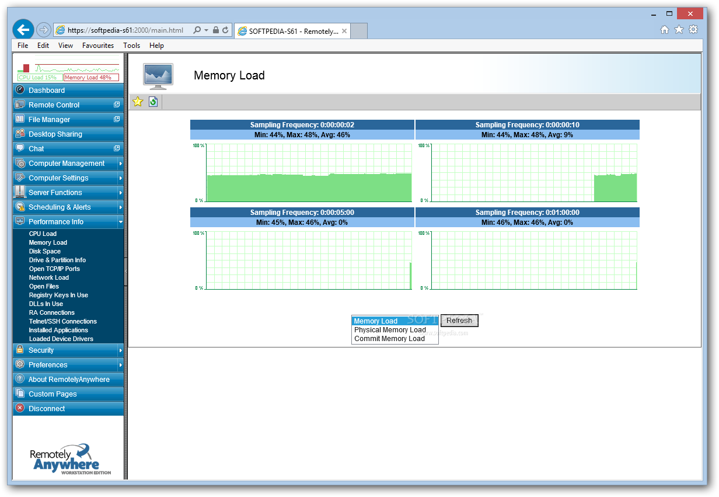Click the Desktop Sharing people icon
This screenshot has height=497, width=719.
tap(20, 134)
